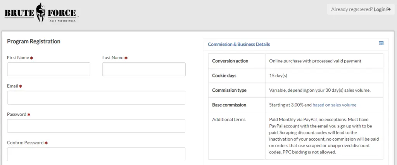Click the sign-in arrow icon beside Login
Screen dimensions: 397x165
389,9
